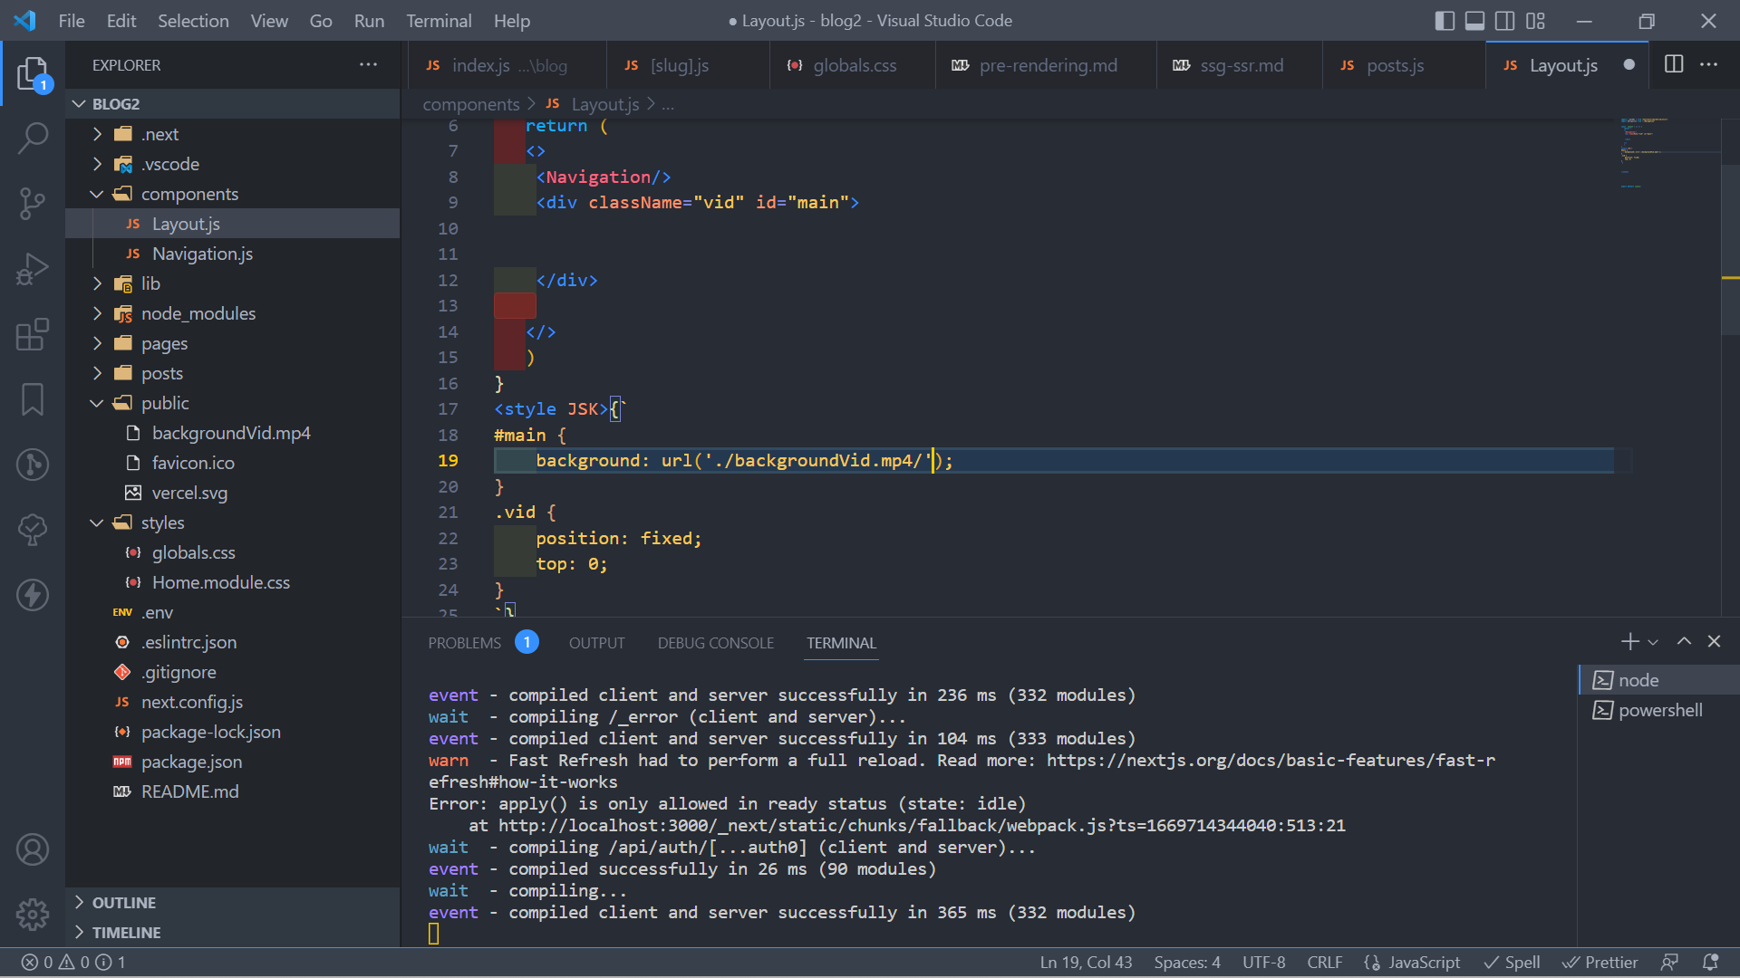The height and width of the screenshot is (978, 1740).
Task: Open the Search view in Activity Bar
Action: point(33,138)
